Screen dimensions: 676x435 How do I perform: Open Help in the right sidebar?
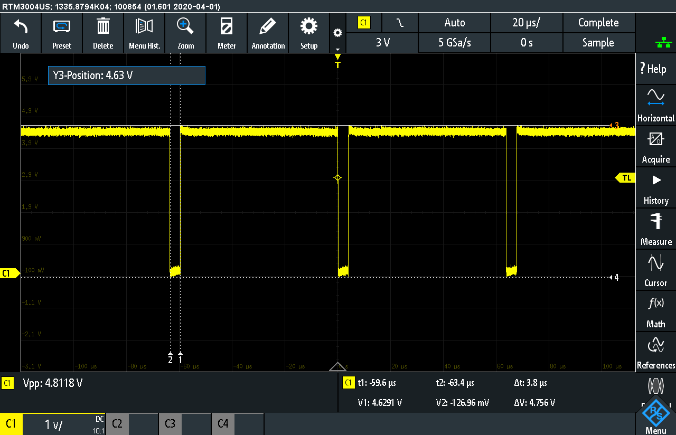pos(655,68)
